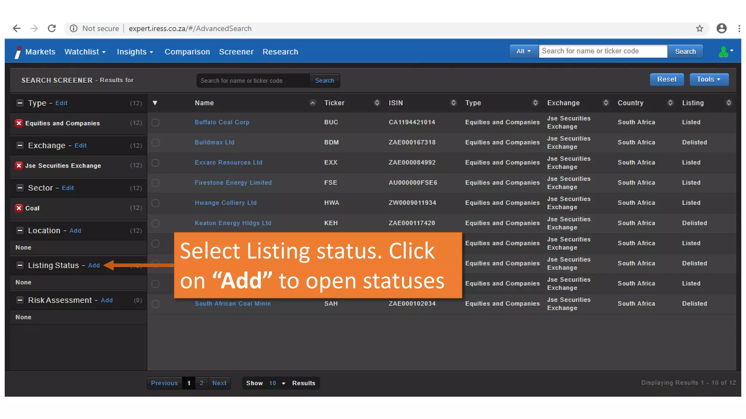Remove the Jse Securities Exchange filter

tap(19, 165)
